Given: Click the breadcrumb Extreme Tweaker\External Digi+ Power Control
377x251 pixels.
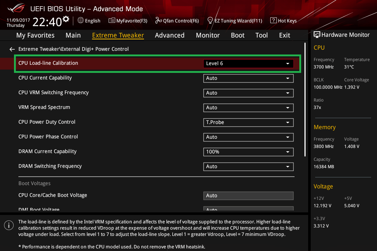Looking at the screenshot, I should [74, 49].
